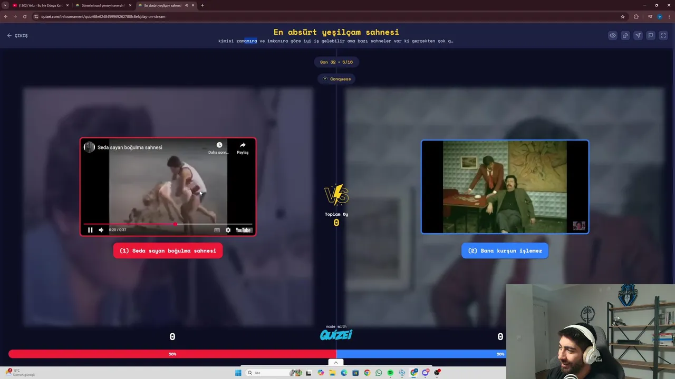The height and width of the screenshot is (379, 675).
Task: Click the red vote percentage bar
Action: (x=172, y=354)
